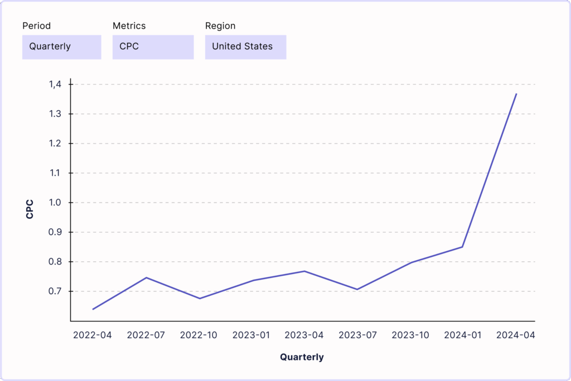Open the Period dropdown showing Quarterly
Screen dimensions: 571x381
(61, 47)
